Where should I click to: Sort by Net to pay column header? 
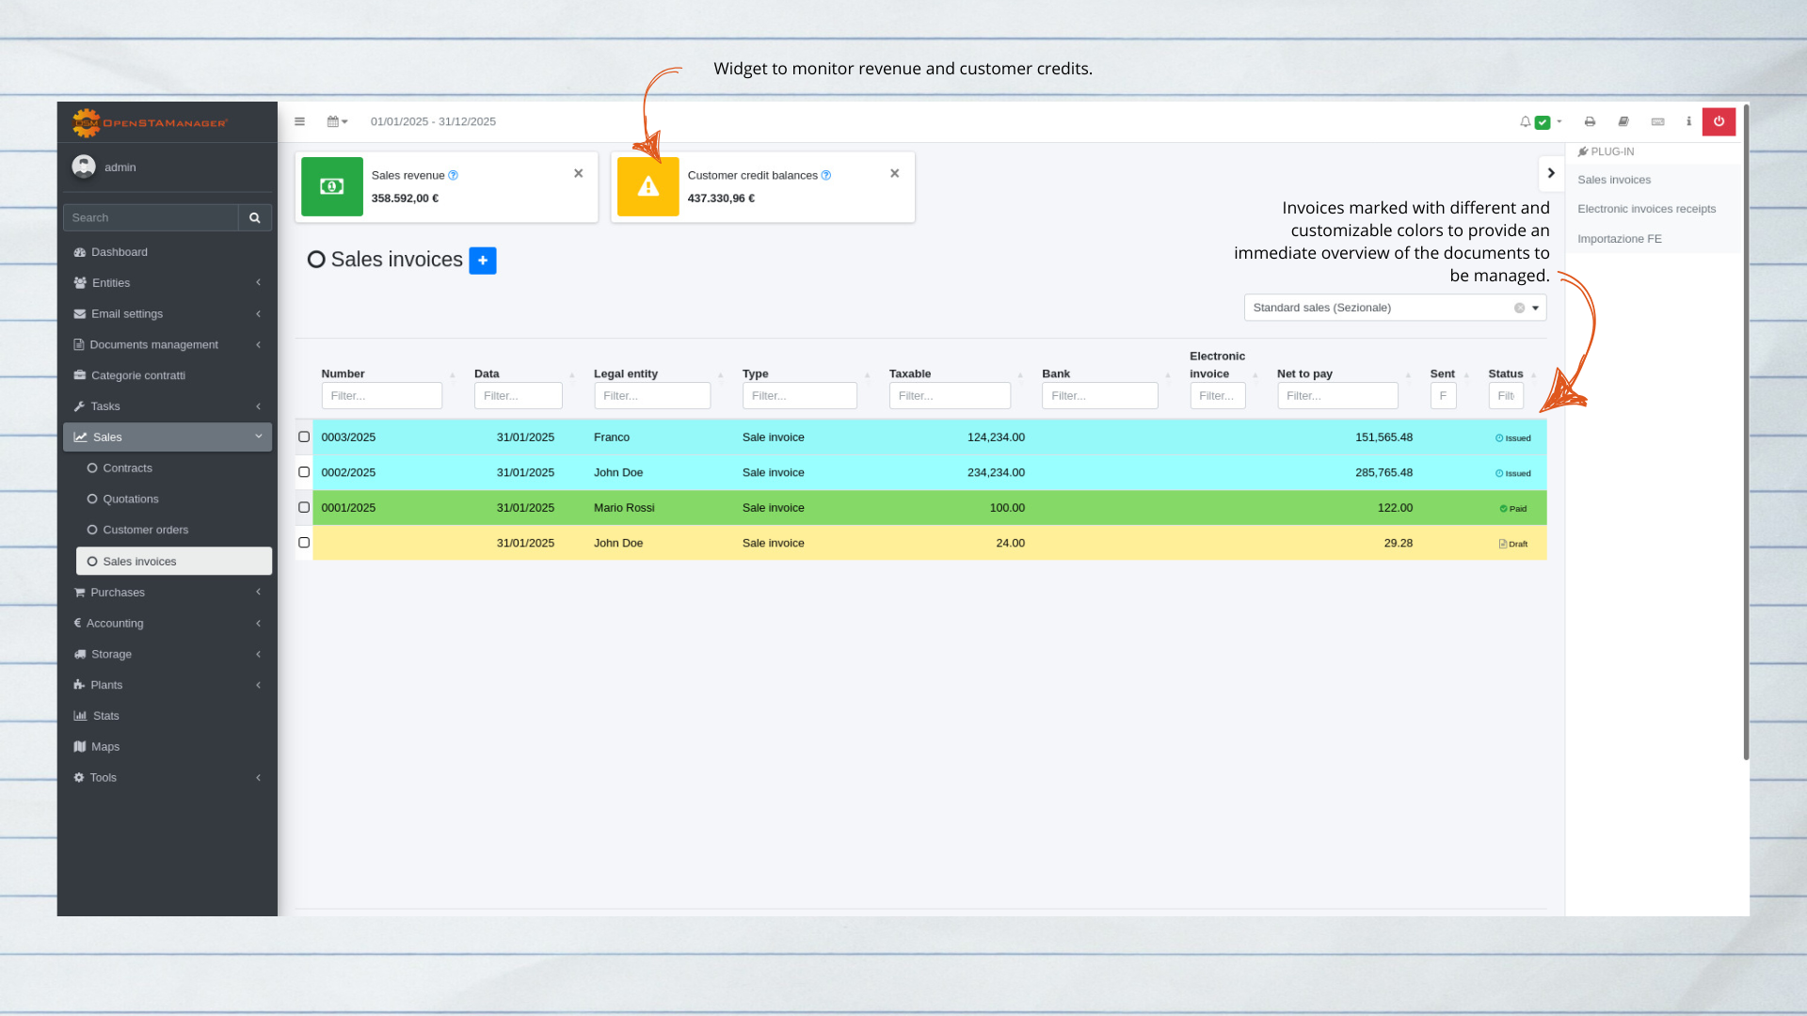[1304, 374]
